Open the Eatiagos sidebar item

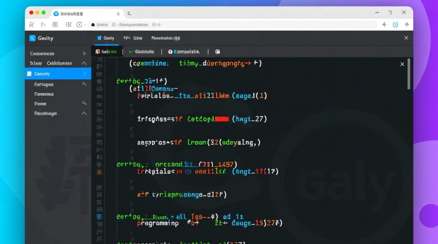point(44,84)
